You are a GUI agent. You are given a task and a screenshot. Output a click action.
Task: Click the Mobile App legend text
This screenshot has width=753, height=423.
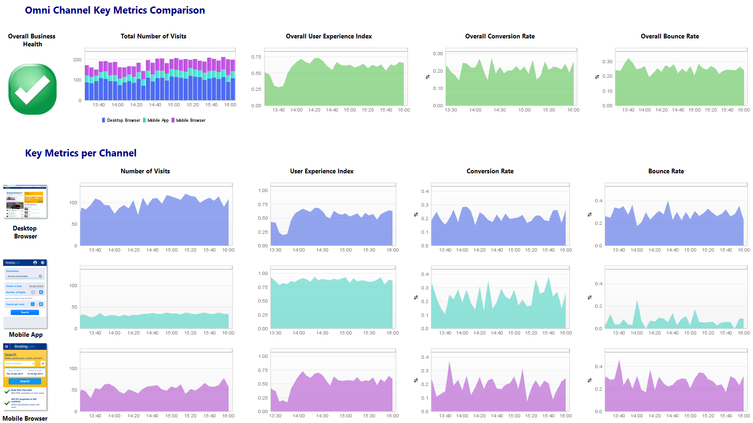[158, 120]
